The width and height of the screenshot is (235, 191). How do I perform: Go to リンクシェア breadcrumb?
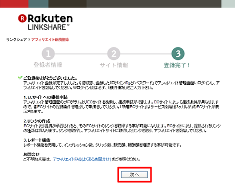[x=16, y=39]
